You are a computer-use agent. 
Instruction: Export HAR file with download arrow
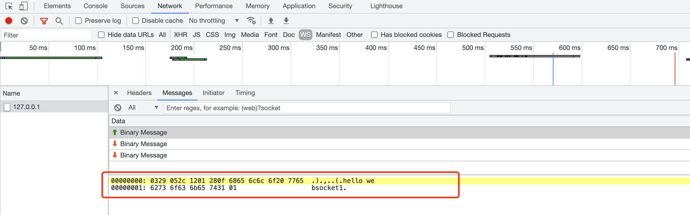[x=286, y=21]
